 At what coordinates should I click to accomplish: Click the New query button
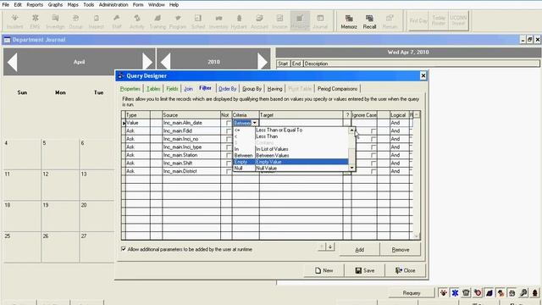324,270
